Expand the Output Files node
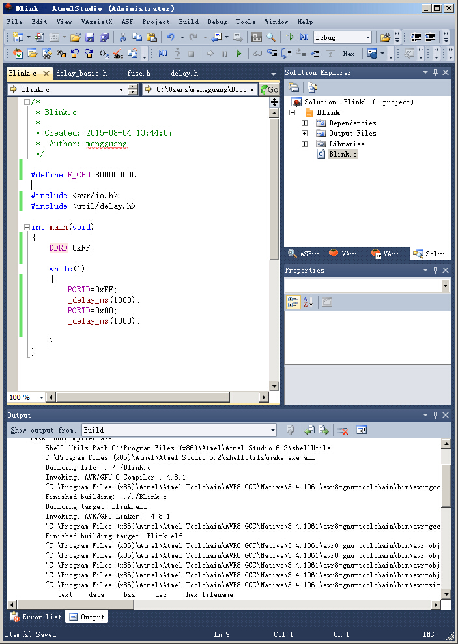 pos(304,133)
